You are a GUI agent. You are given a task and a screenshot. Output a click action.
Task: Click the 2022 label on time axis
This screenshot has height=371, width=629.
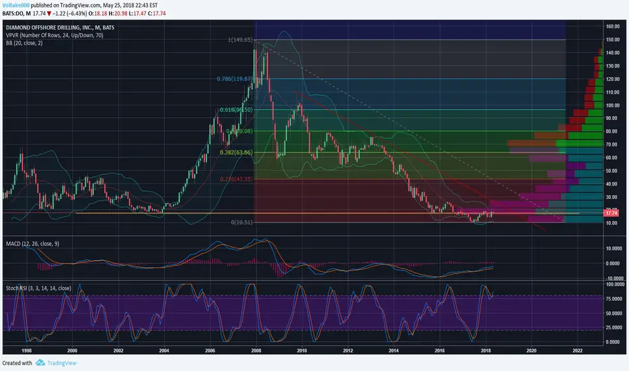(578, 350)
